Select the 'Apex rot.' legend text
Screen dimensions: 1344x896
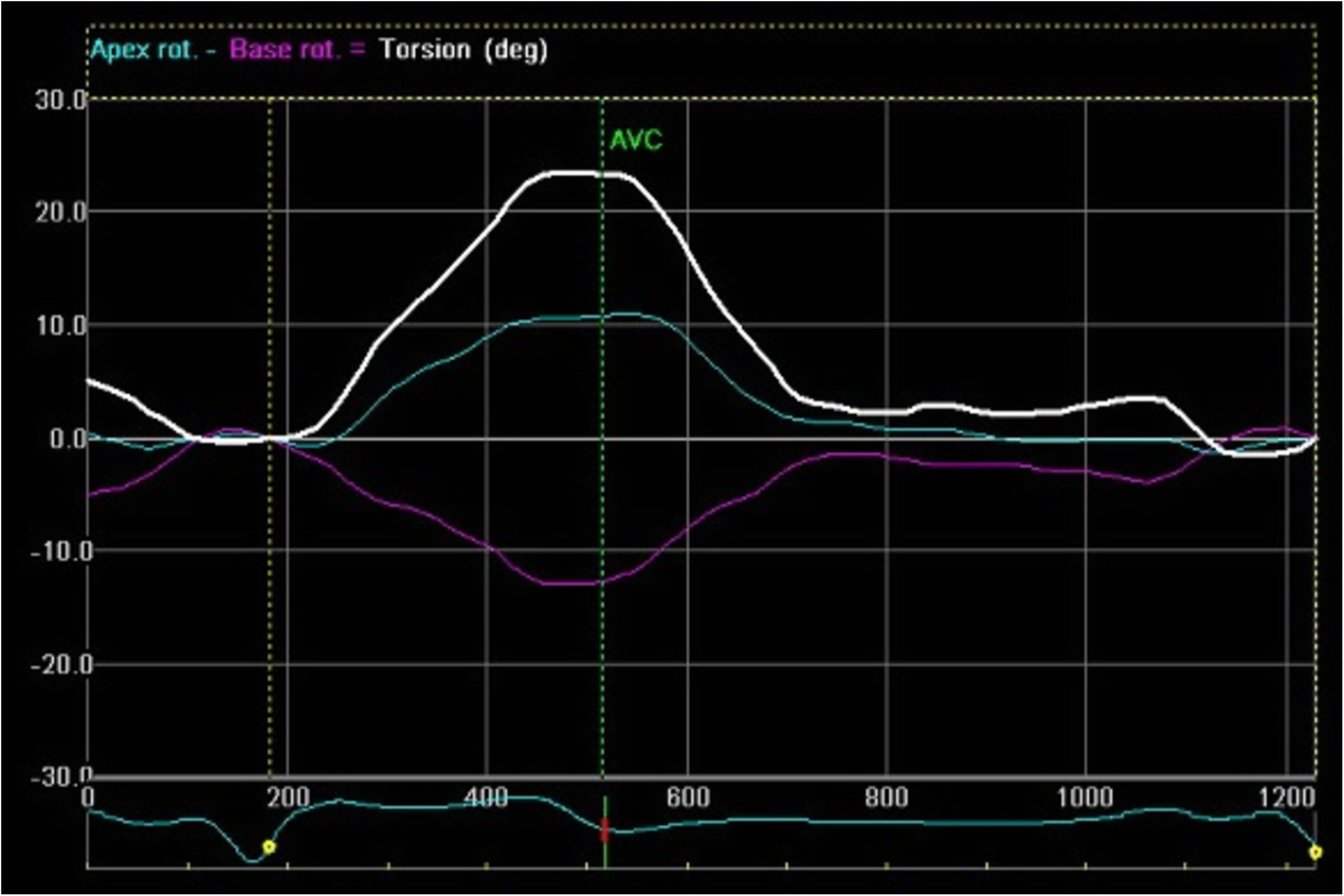point(144,49)
